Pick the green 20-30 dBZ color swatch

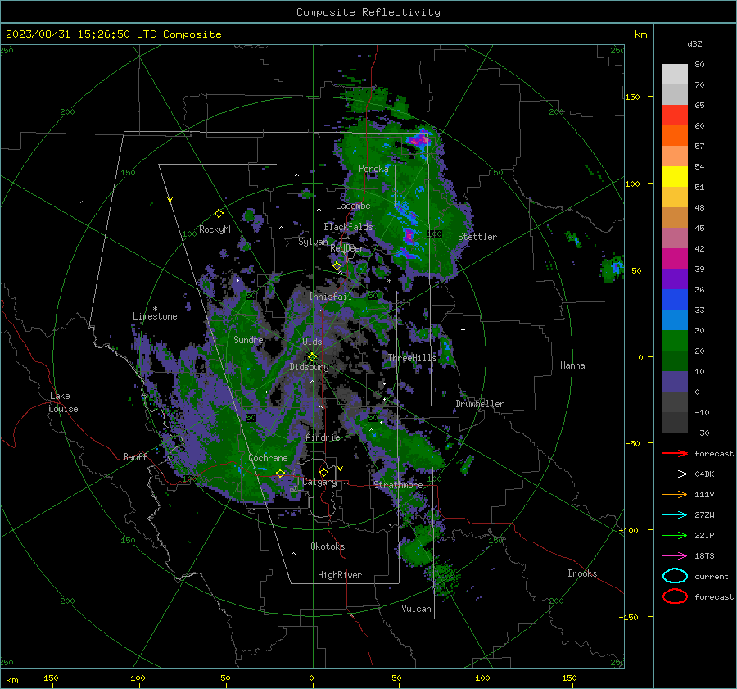click(x=675, y=341)
